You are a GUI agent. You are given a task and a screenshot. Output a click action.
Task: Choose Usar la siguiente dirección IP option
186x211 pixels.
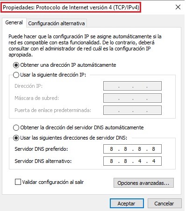[x=16, y=75]
